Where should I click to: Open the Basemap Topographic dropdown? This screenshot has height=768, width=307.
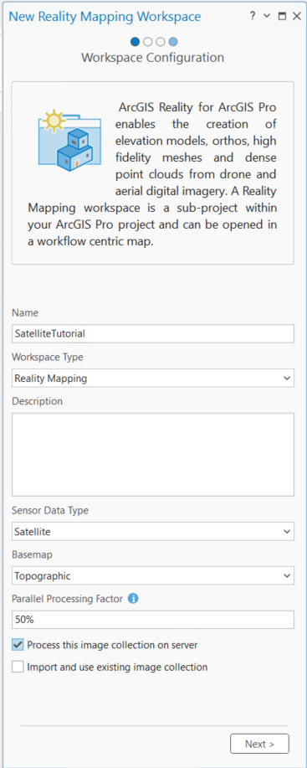[152, 575]
